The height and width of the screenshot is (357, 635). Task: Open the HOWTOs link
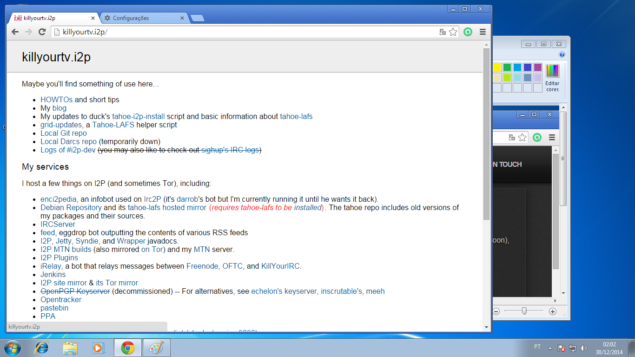57,99
